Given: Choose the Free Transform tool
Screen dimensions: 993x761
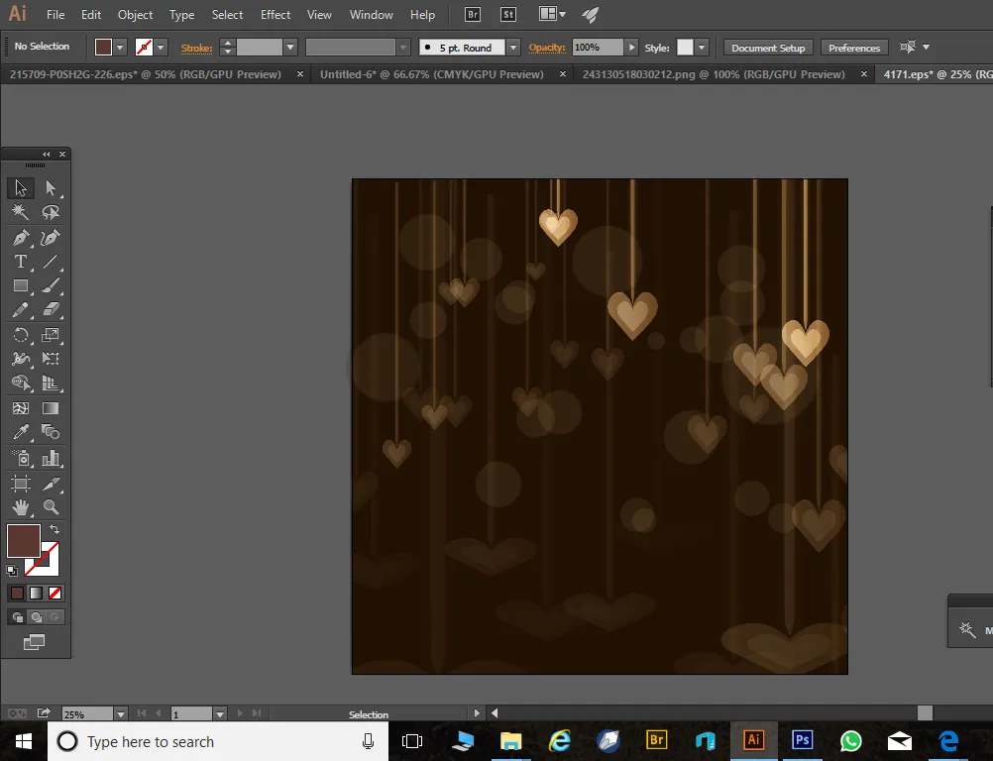Looking at the screenshot, I should pyautogui.click(x=51, y=359).
